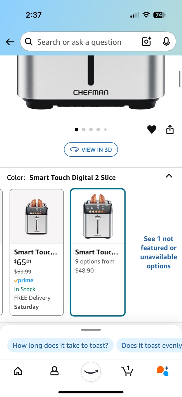Image resolution: width=182 pixels, height=397 pixels.
Task: Open camera lens visual search
Action: point(146,42)
